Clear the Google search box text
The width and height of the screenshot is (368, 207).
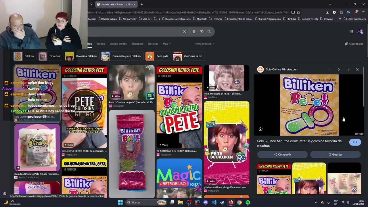(x=185, y=32)
